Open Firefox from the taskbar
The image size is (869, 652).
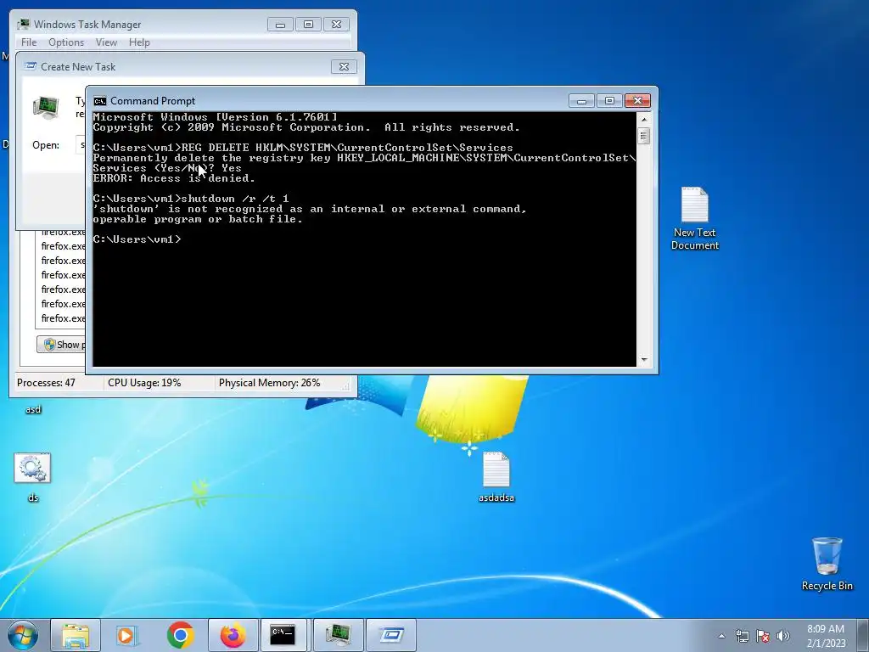point(233,635)
